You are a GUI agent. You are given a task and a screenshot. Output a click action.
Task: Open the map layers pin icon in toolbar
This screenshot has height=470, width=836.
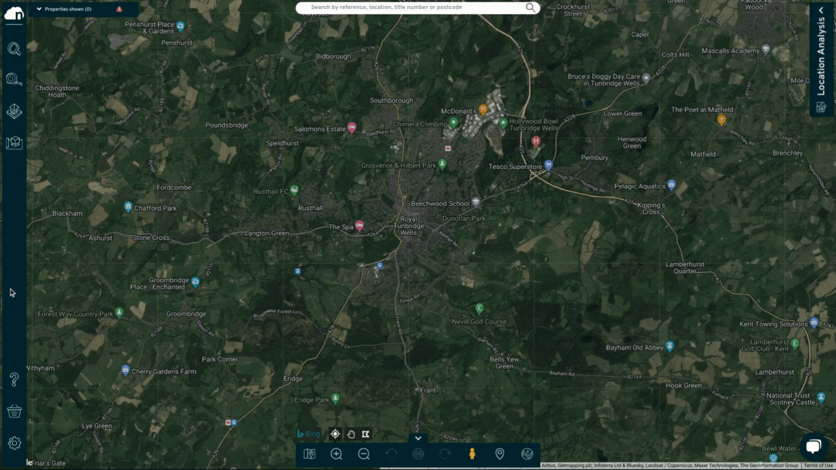click(x=309, y=454)
